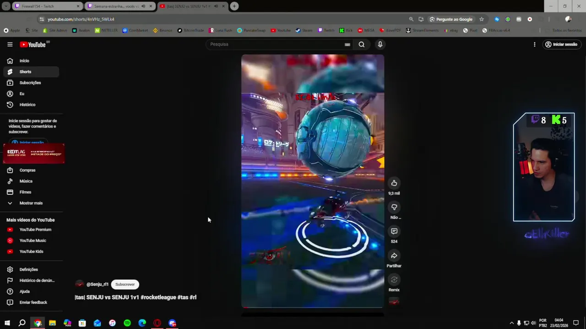This screenshot has height=329, width=586.
Task: Open Filmes in the sidebar
Action: pos(31,192)
